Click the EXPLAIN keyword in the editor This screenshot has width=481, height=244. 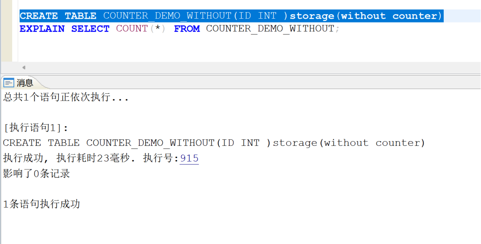click(42, 29)
